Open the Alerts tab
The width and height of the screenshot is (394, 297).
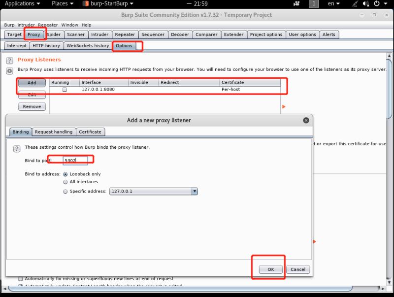tap(329, 34)
